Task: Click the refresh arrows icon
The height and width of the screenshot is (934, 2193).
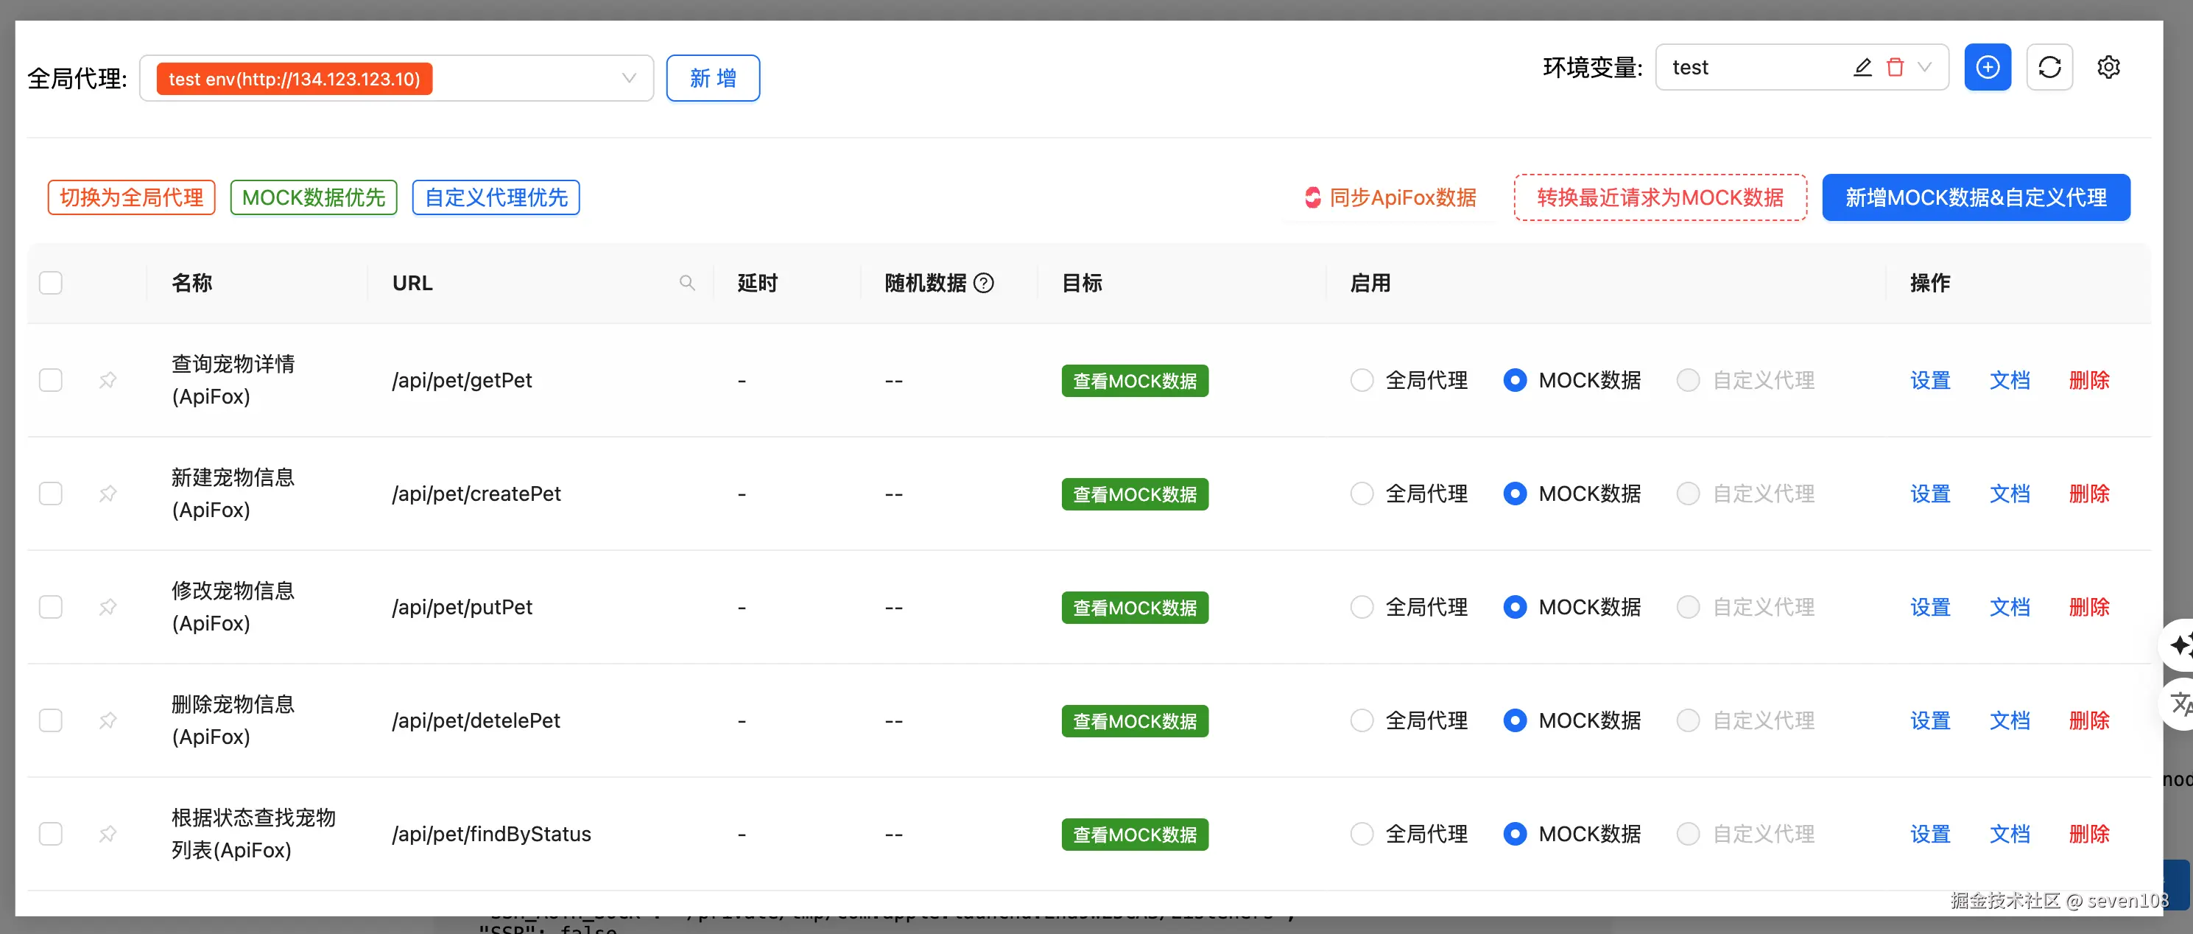Action: tap(2049, 67)
